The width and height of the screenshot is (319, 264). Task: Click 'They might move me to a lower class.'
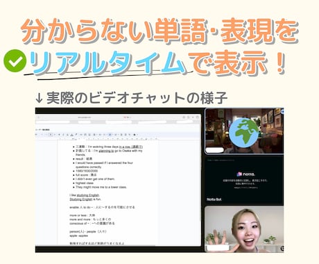pyautogui.click(x=101, y=187)
